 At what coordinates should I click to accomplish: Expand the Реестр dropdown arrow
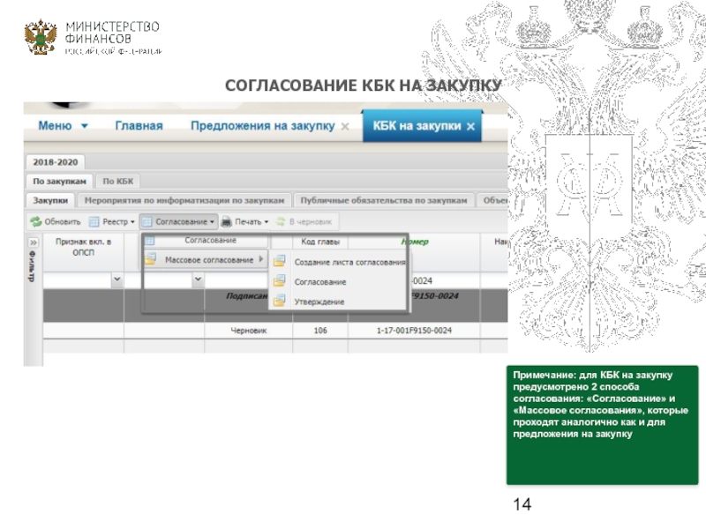pos(132,222)
